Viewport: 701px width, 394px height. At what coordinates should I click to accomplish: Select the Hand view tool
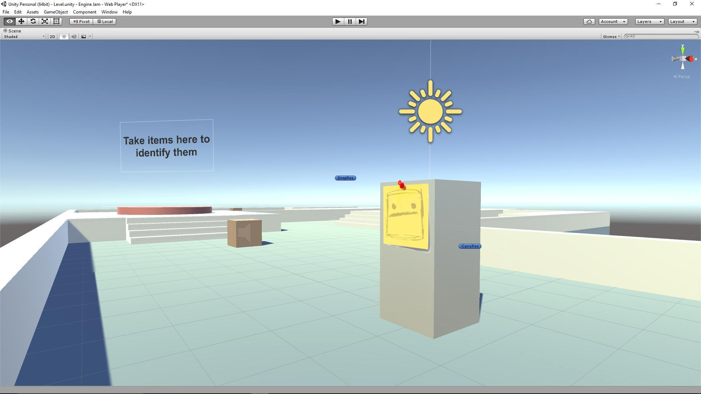coord(9,22)
